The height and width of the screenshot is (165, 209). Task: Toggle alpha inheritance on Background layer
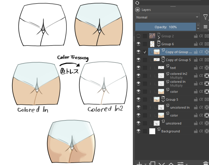pos(201,131)
